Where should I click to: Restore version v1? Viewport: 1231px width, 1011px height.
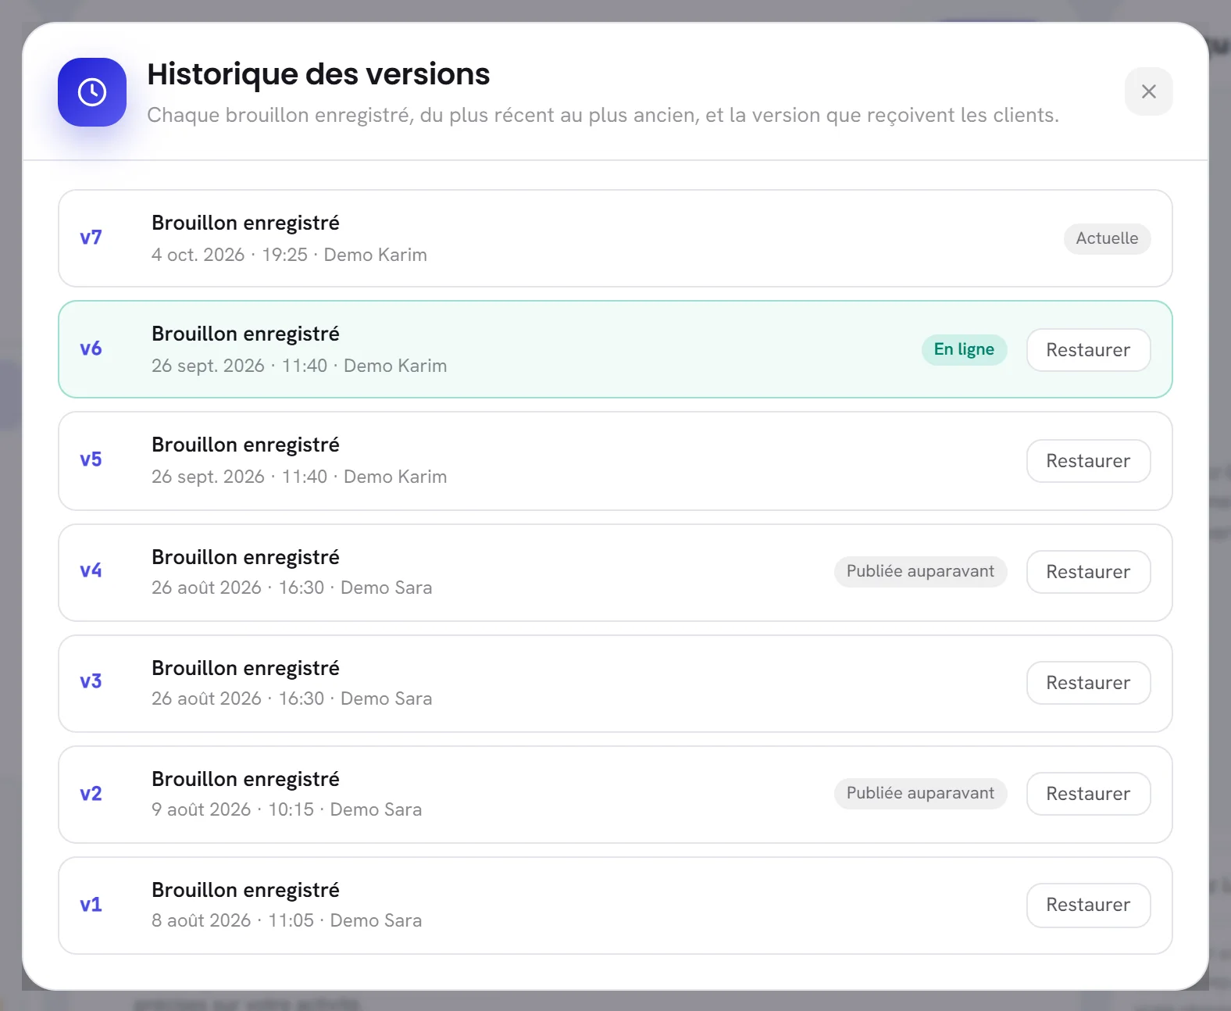[x=1088, y=905]
